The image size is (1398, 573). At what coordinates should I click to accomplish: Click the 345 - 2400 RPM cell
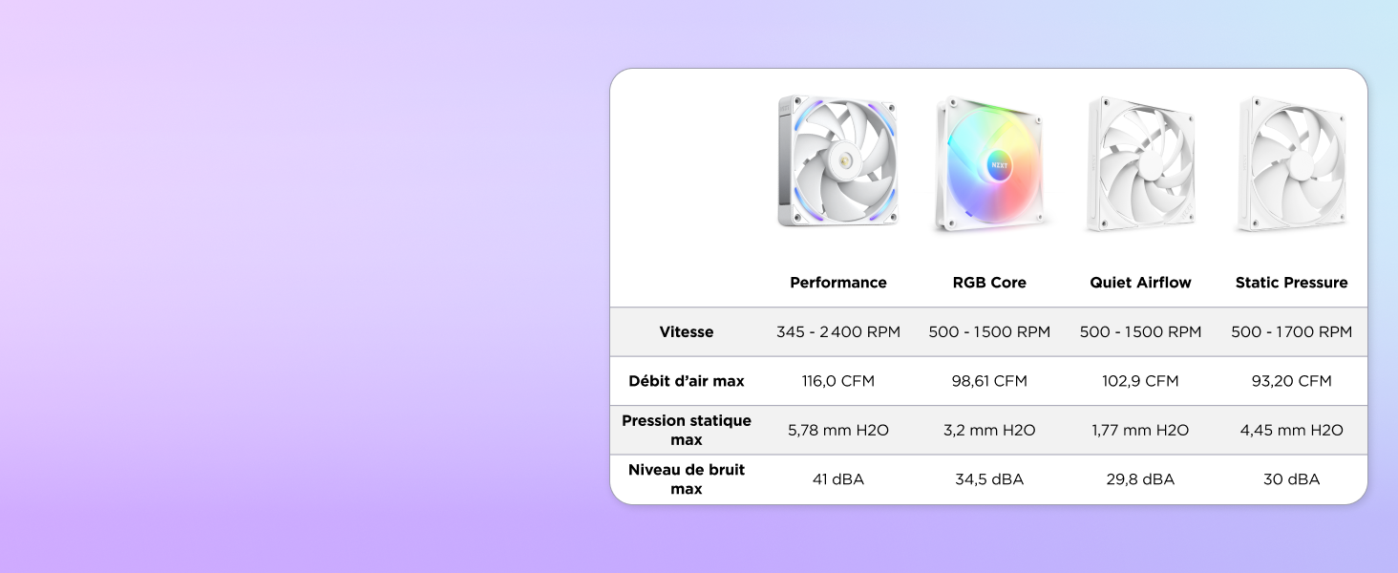[838, 332]
